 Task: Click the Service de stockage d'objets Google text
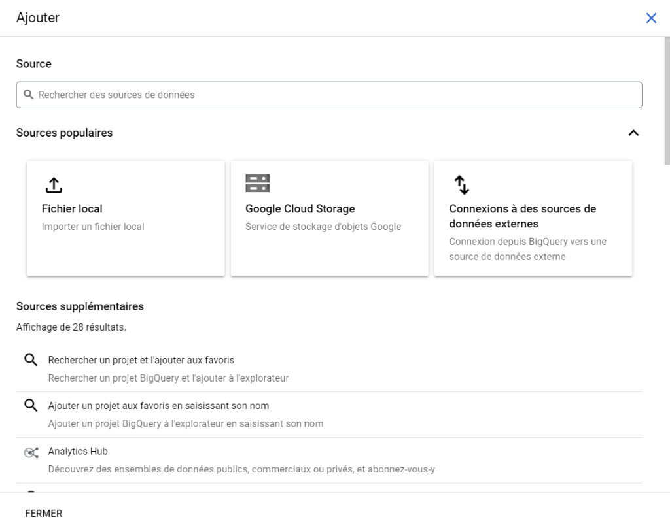[323, 227]
